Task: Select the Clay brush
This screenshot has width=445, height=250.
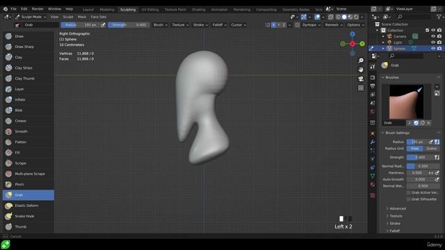Action: 28,57
